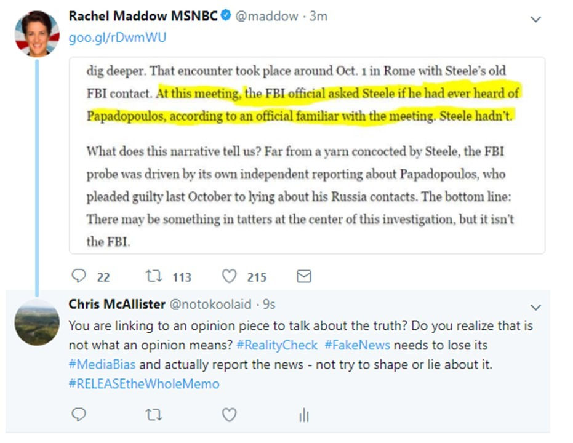Expand more options chevron on McAllister's reply
The width and height of the screenshot is (573, 443).
(x=535, y=307)
